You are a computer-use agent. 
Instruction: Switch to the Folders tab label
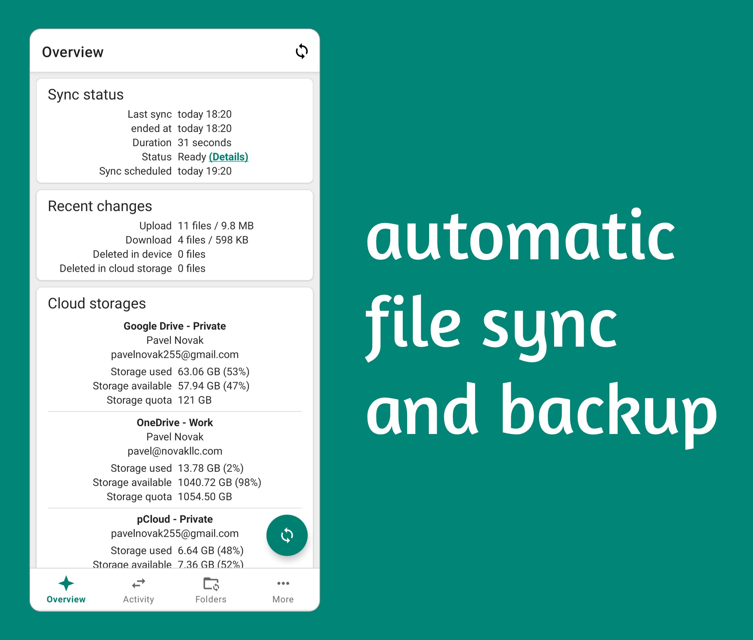coord(211,599)
